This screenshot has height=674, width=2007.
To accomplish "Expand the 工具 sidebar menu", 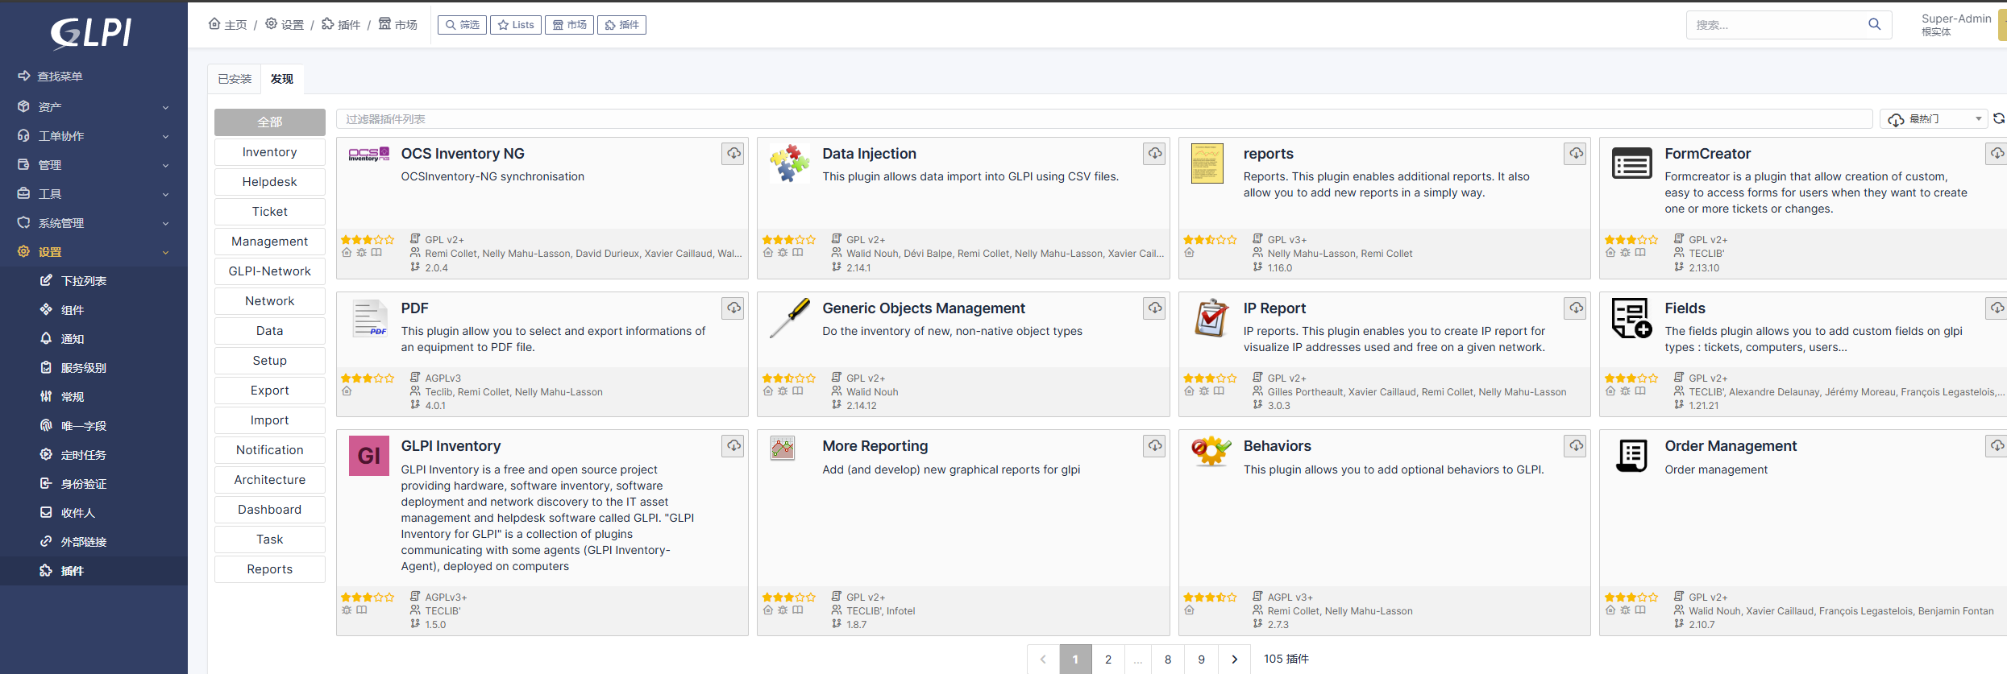I will [93, 193].
